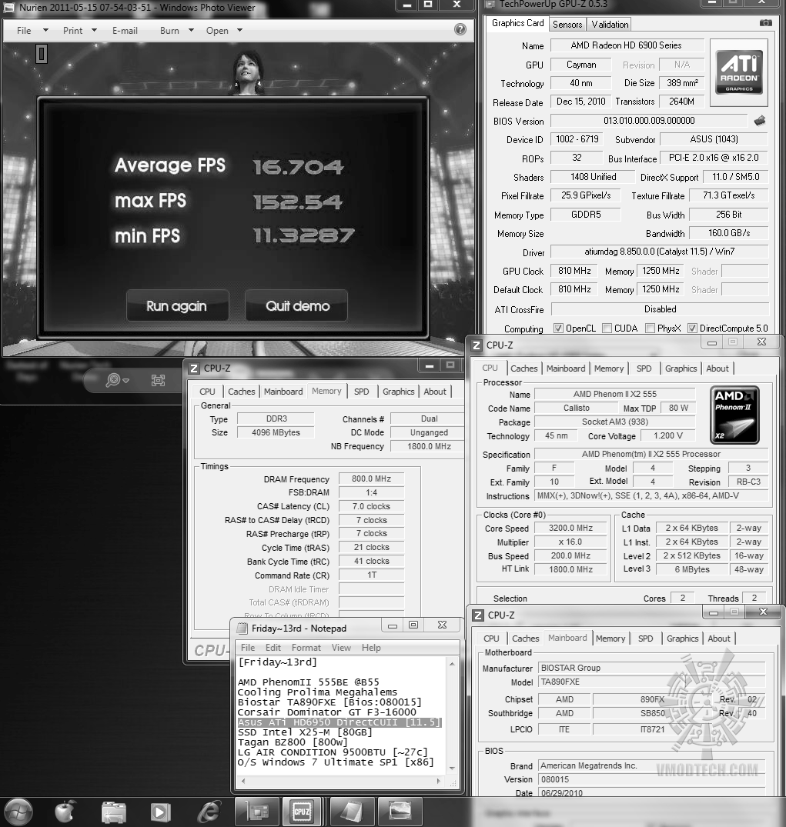This screenshot has height=827, width=786.
Task: Click the Photo Viewer actual size icon
Action: click(157, 380)
